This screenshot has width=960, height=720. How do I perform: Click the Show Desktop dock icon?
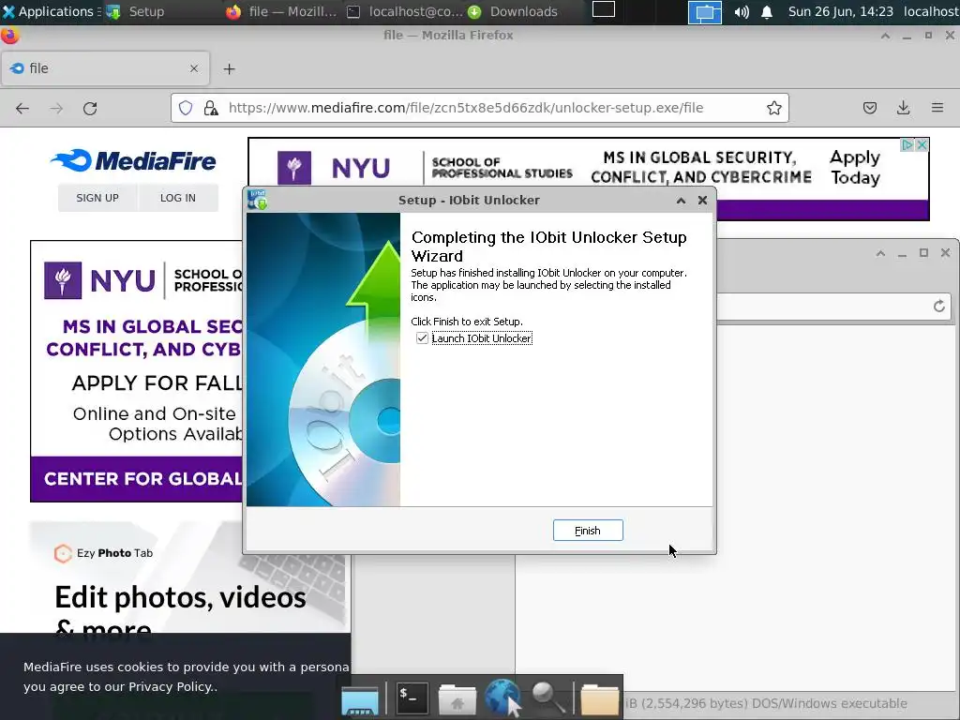click(360, 699)
